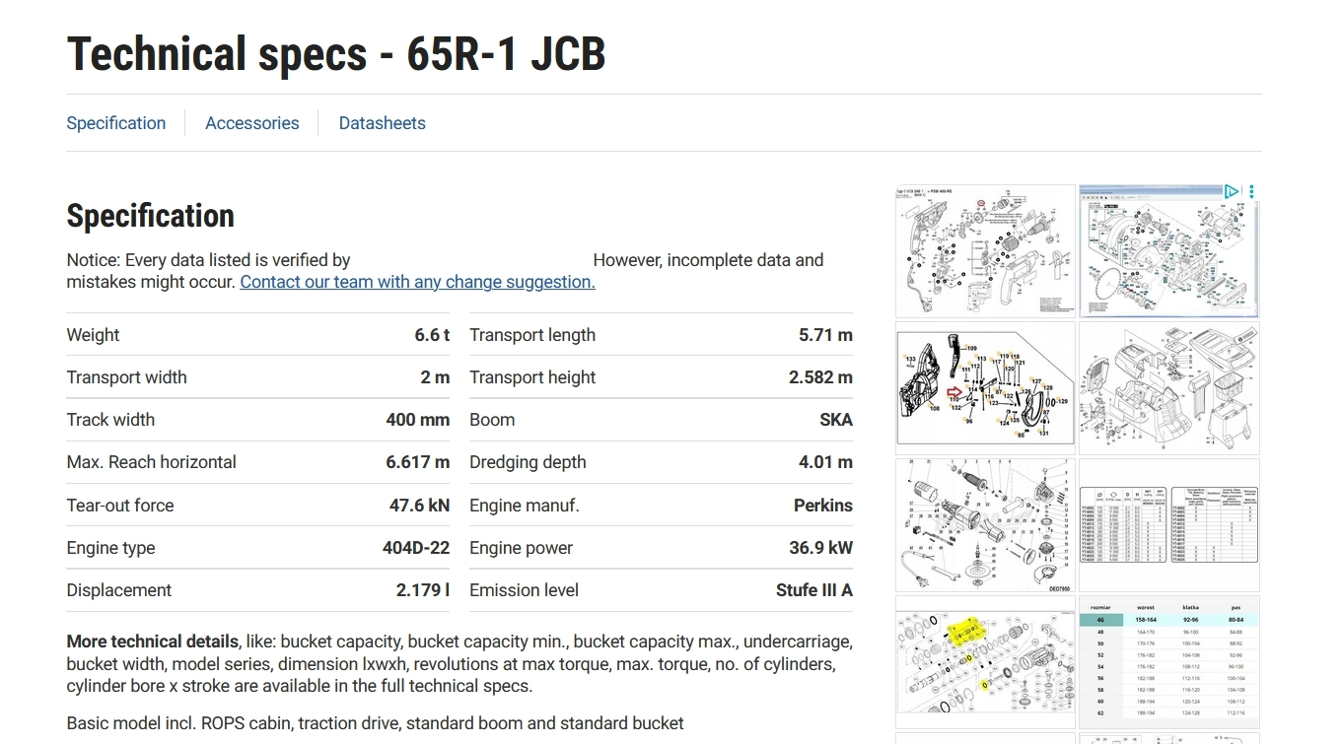Select the engine type value '404D-22'

(416, 548)
